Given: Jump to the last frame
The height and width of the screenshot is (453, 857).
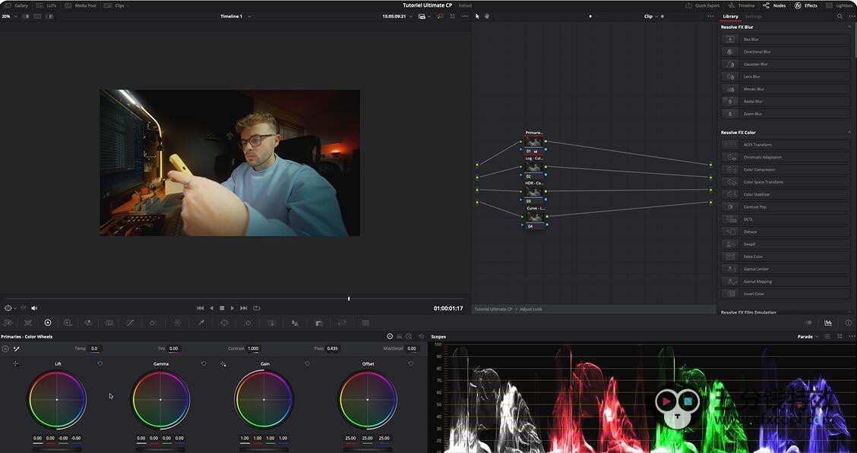Looking at the screenshot, I should [x=244, y=308].
